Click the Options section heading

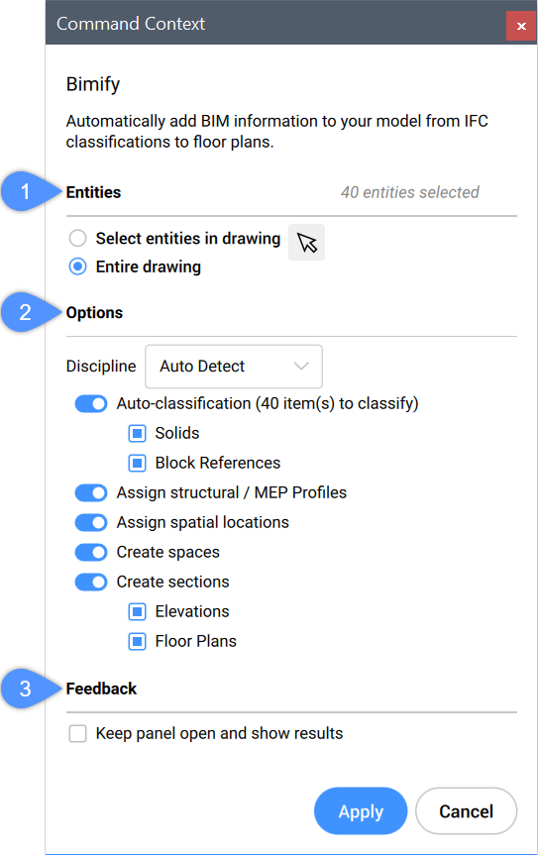[x=94, y=313]
